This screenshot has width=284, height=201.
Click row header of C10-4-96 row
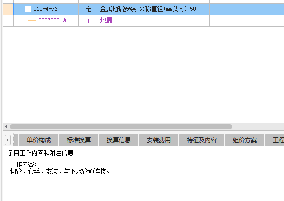tap(8, 9)
